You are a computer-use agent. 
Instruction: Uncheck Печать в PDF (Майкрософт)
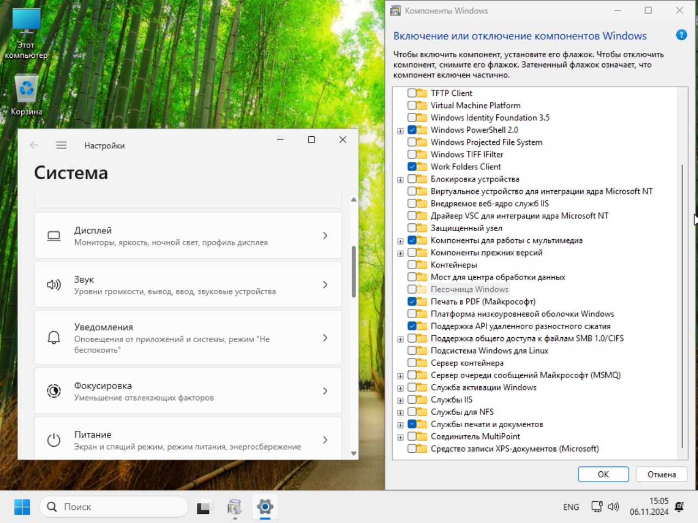[412, 301]
